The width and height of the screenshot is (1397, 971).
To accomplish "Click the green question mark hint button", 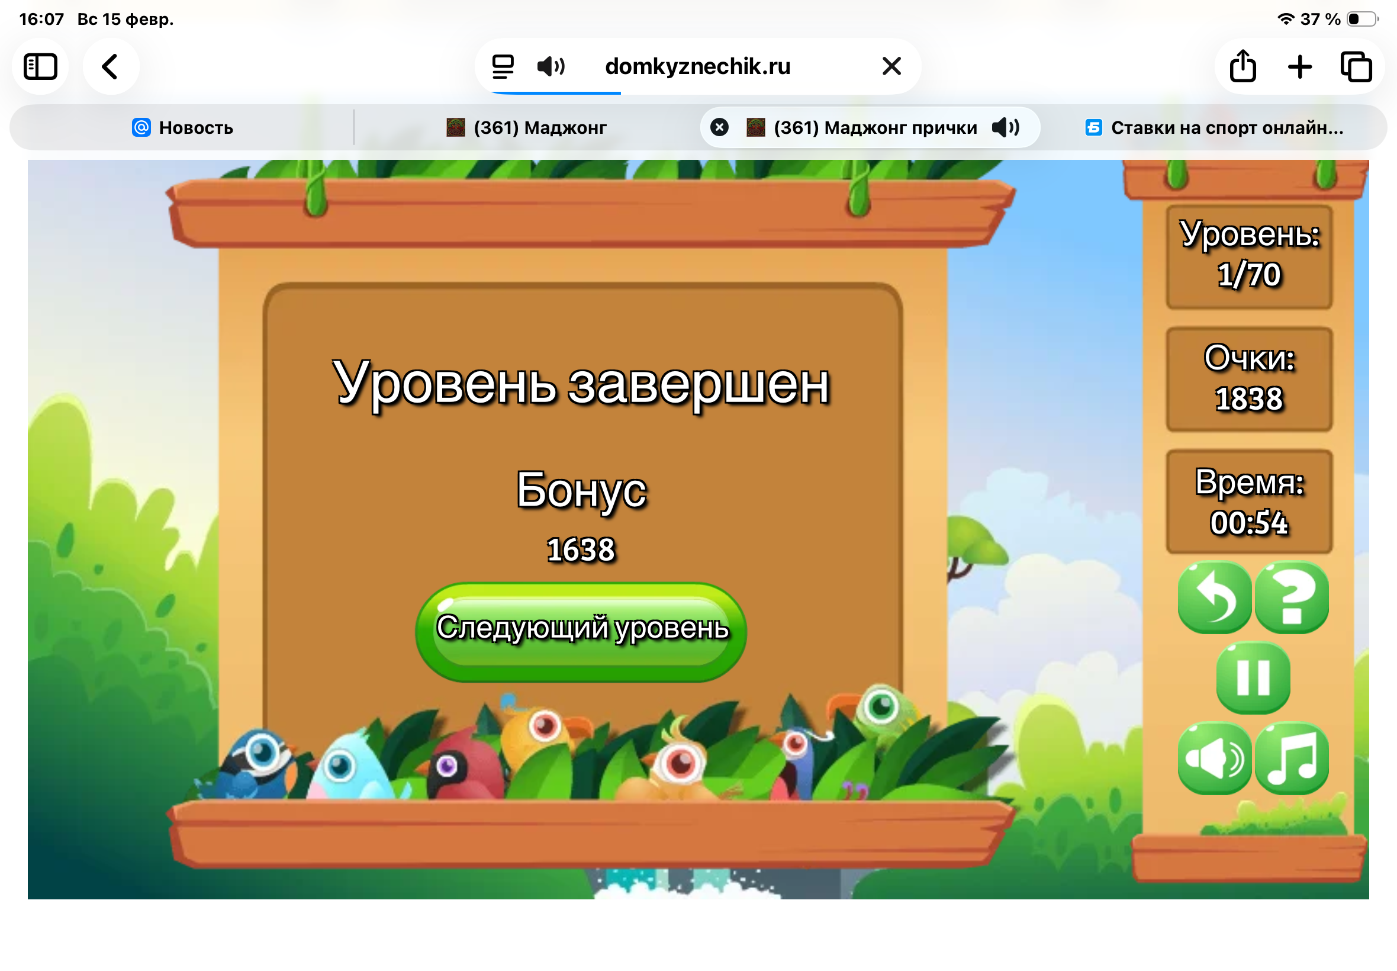I will [x=1291, y=598].
